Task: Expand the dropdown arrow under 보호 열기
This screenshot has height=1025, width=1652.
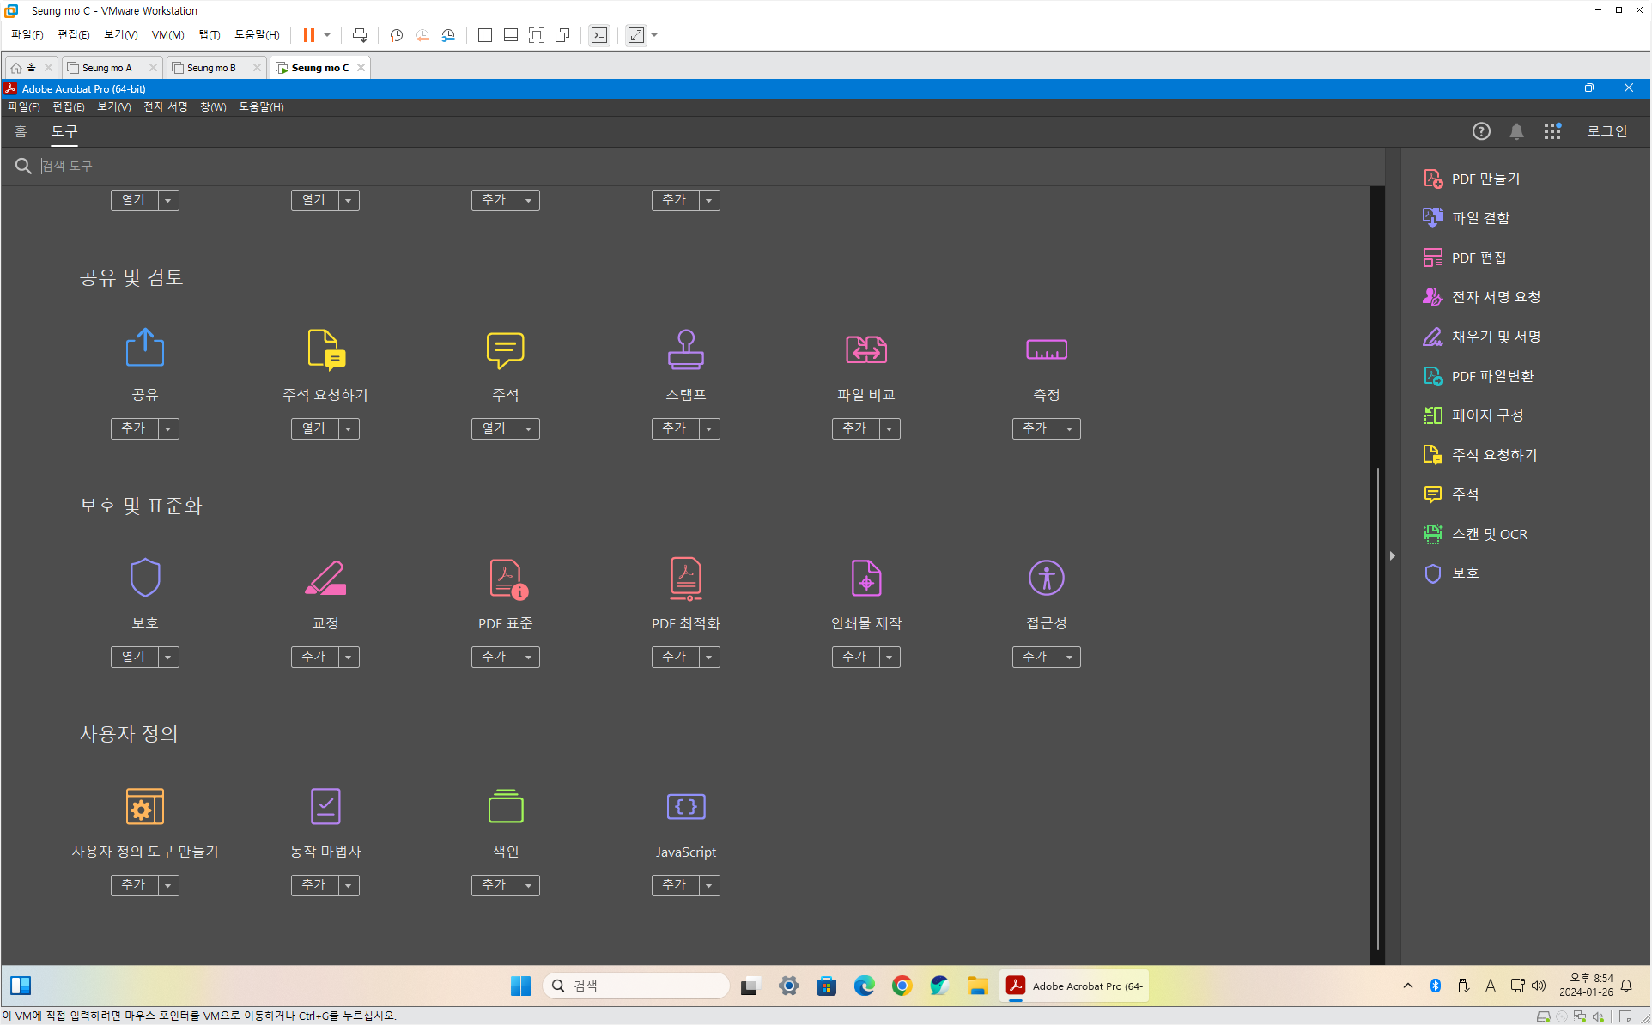Action: coord(168,657)
